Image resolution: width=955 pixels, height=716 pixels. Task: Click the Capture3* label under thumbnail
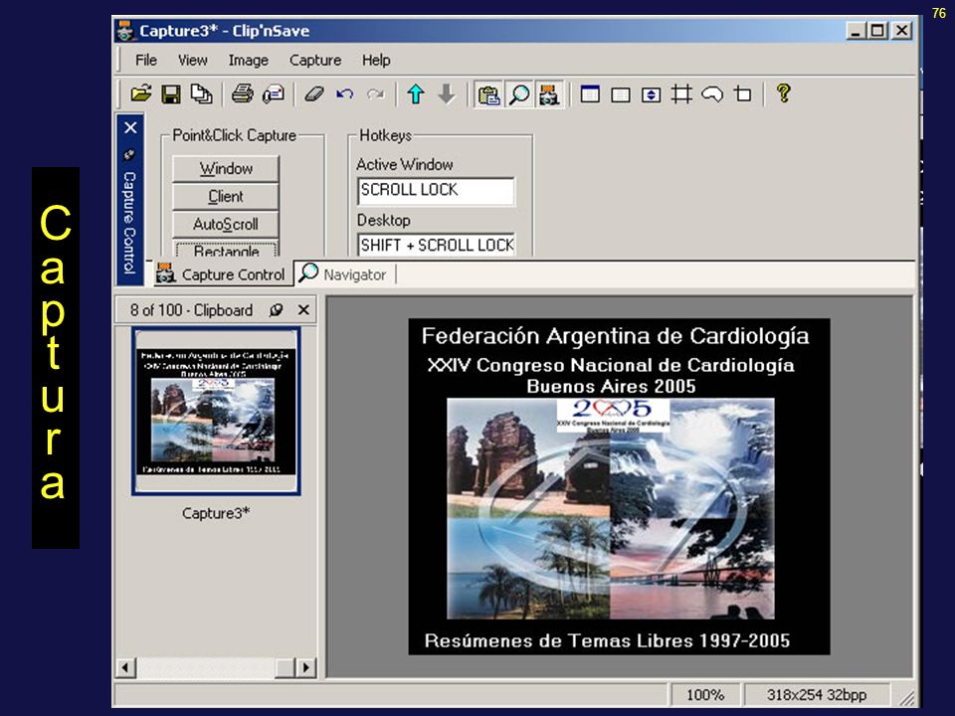coord(216,513)
